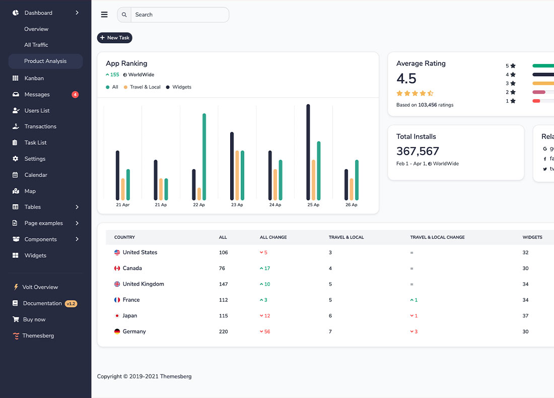Collapse the Dashboard menu chevron
This screenshot has width=554, height=398.
click(x=77, y=13)
